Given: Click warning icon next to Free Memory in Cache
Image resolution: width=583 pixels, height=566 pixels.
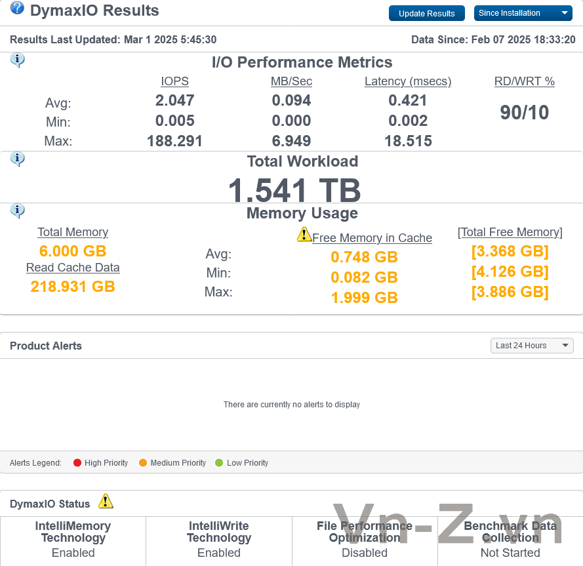Looking at the screenshot, I should [304, 234].
